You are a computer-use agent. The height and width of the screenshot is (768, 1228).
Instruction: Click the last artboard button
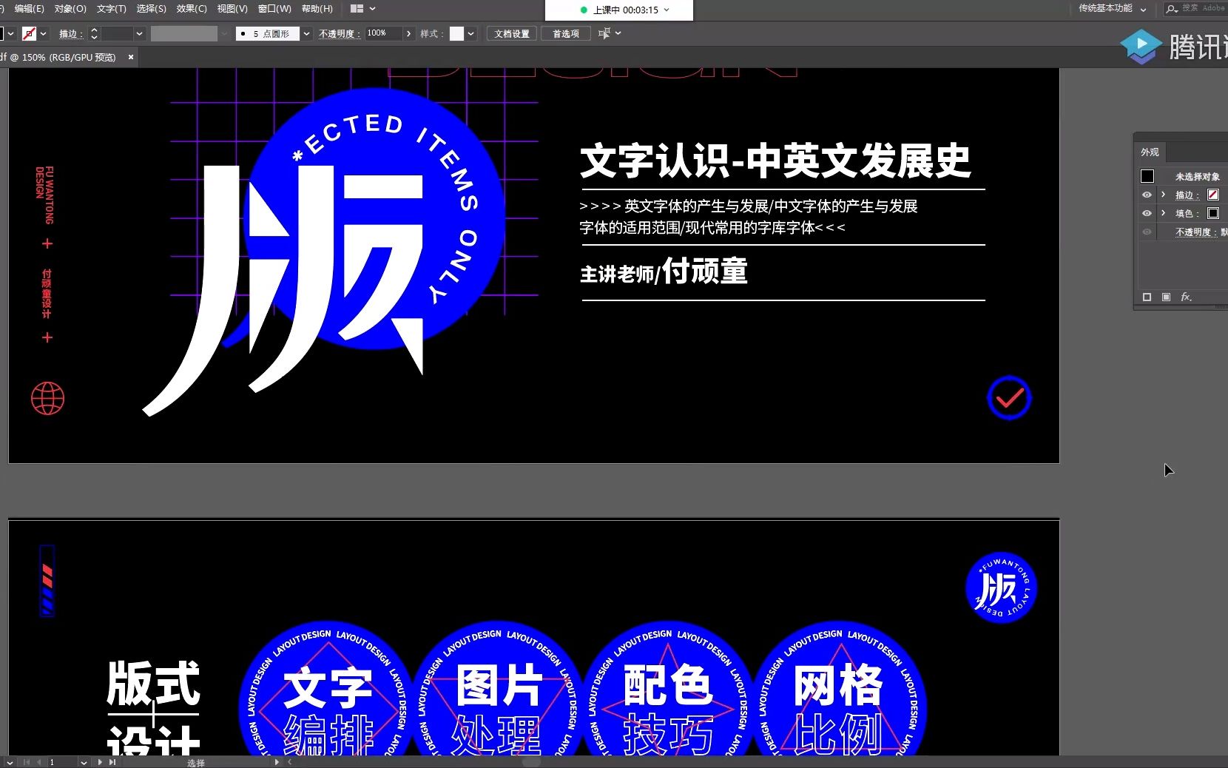tap(112, 761)
